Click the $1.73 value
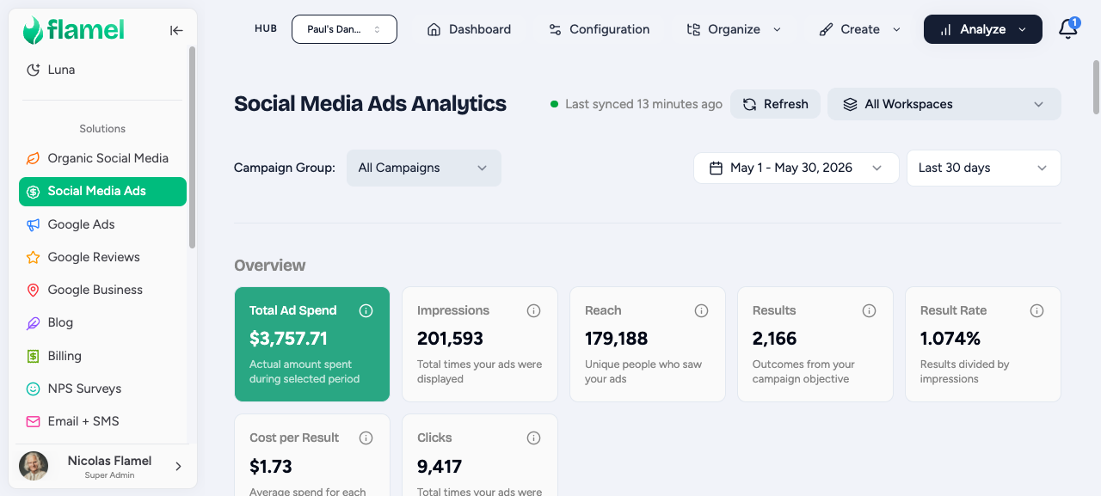This screenshot has width=1101, height=496. pos(271,467)
